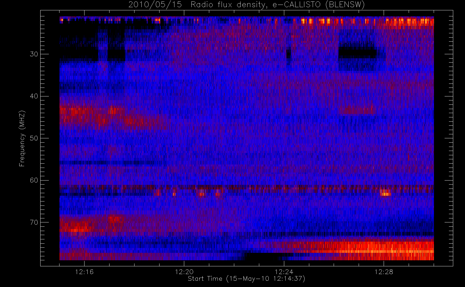The image size is (465, 287).
Task: Click the 60 frequency tick label
Action: [34, 180]
